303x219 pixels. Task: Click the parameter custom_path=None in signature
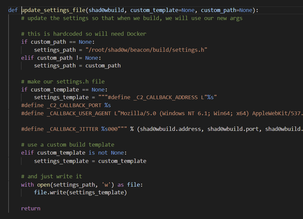(x=227, y=10)
